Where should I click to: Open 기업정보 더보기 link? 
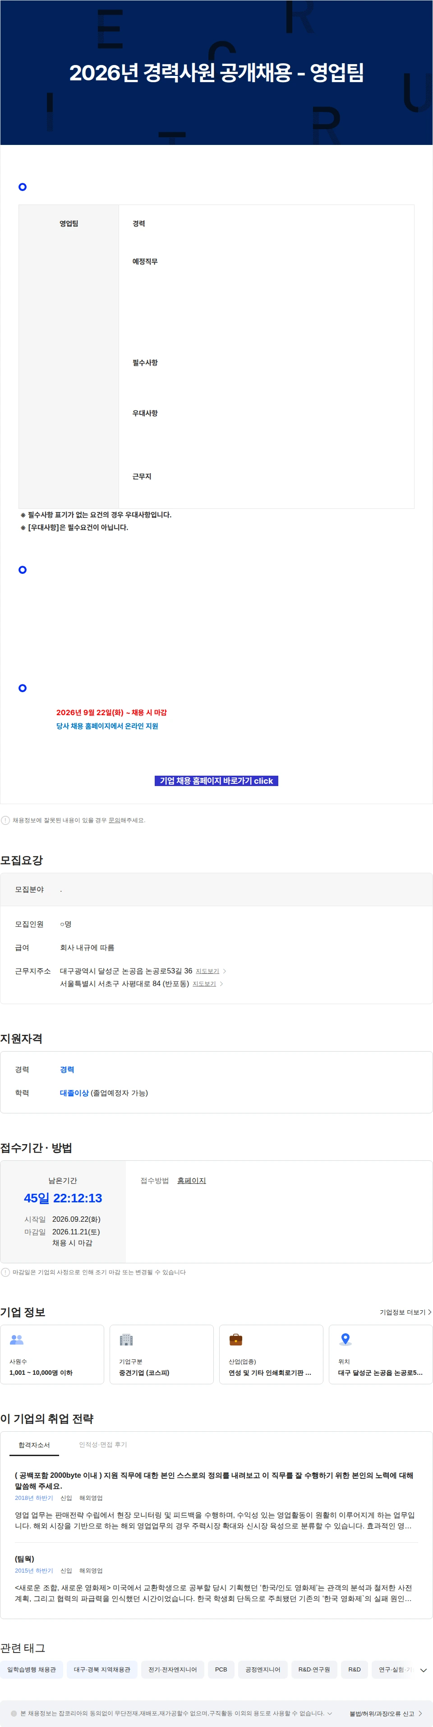coord(405,1311)
